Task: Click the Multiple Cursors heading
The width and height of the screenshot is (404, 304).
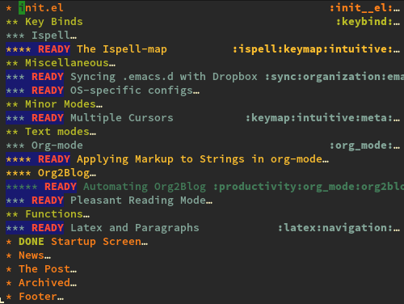Action: (122, 118)
